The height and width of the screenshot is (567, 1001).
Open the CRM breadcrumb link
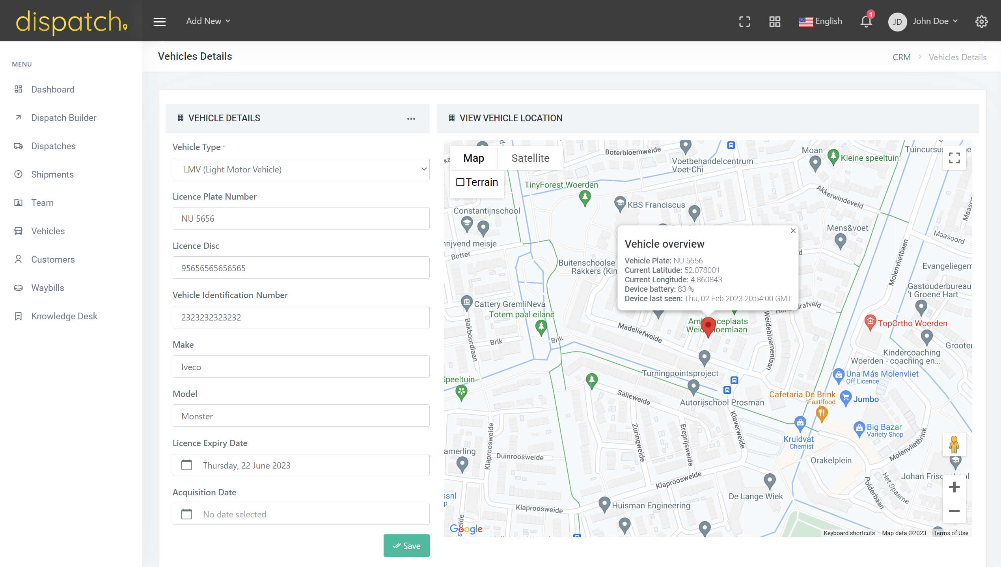tap(902, 57)
